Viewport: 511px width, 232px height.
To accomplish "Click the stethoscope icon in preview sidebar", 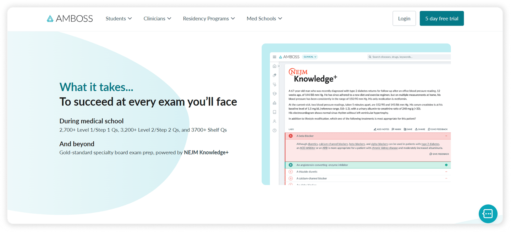I will pos(274,84).
